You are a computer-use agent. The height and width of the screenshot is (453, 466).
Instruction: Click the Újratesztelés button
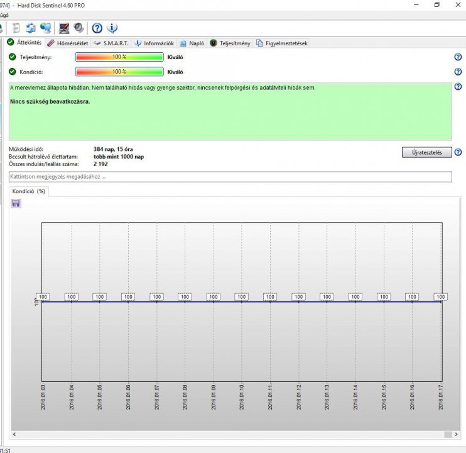click(427, 152)
